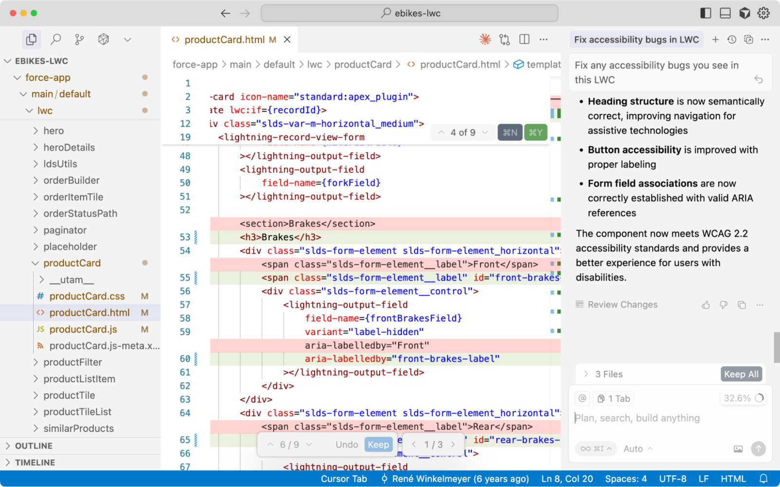
Task: Give a thumbs down to Review Changes
Action: pyautogui.click(x=723, y=305)
